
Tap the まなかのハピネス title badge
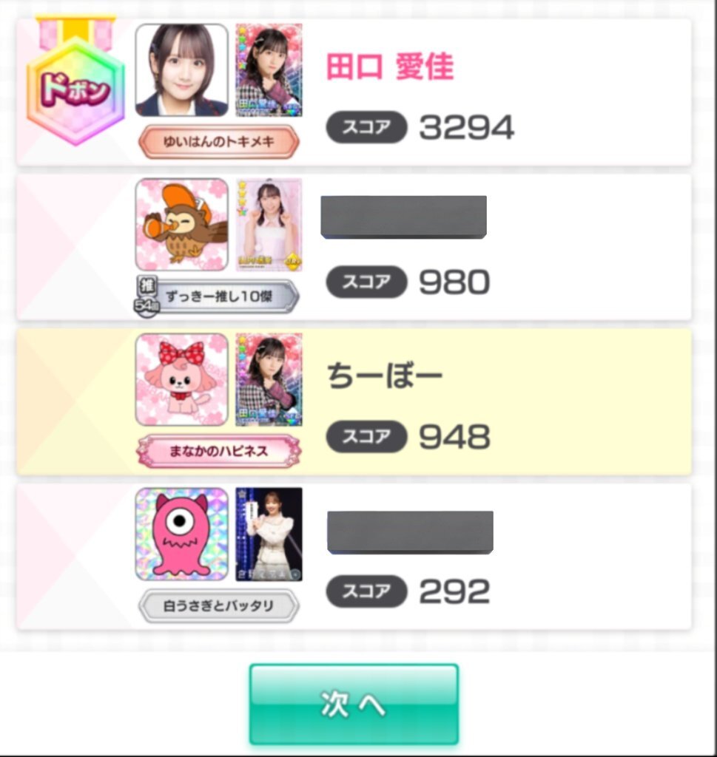pos(219,451)
